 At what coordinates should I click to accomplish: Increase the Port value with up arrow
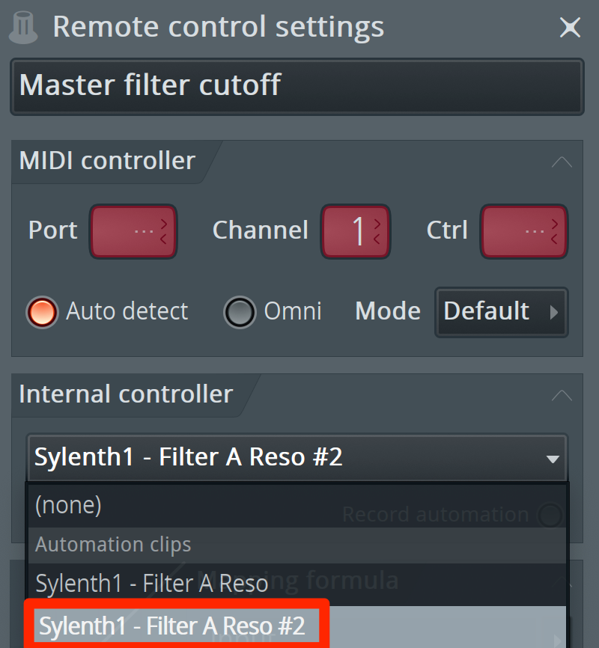point(163,224)
